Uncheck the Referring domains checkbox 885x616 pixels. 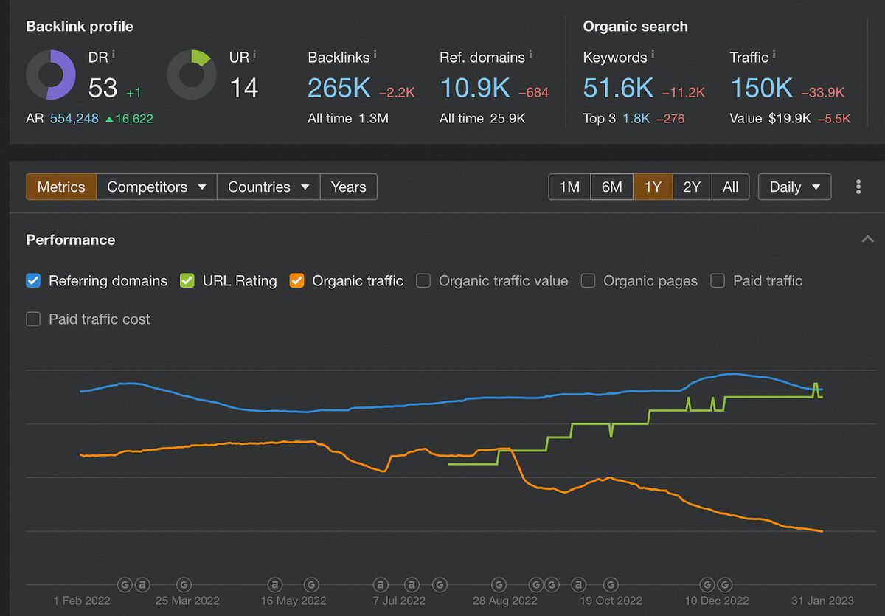click(32, 280)
